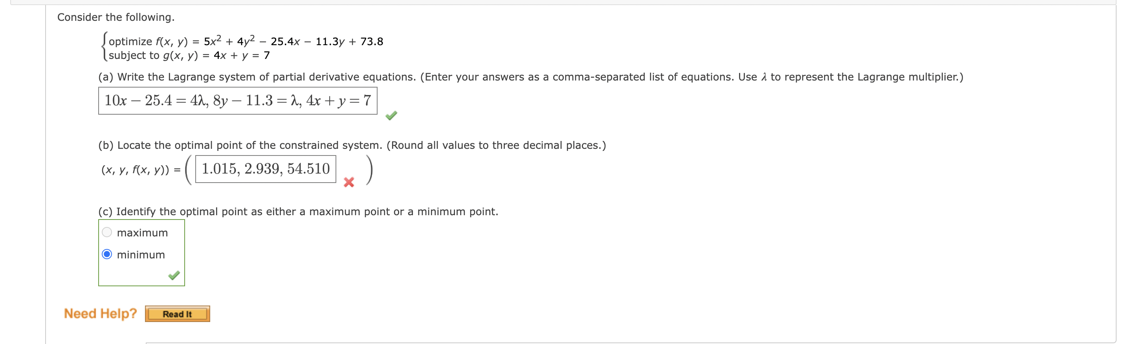The width and height of the screenshot is (1126, 344).
Task: Toggle the currently selected minimum option
Action: [107, 254]
